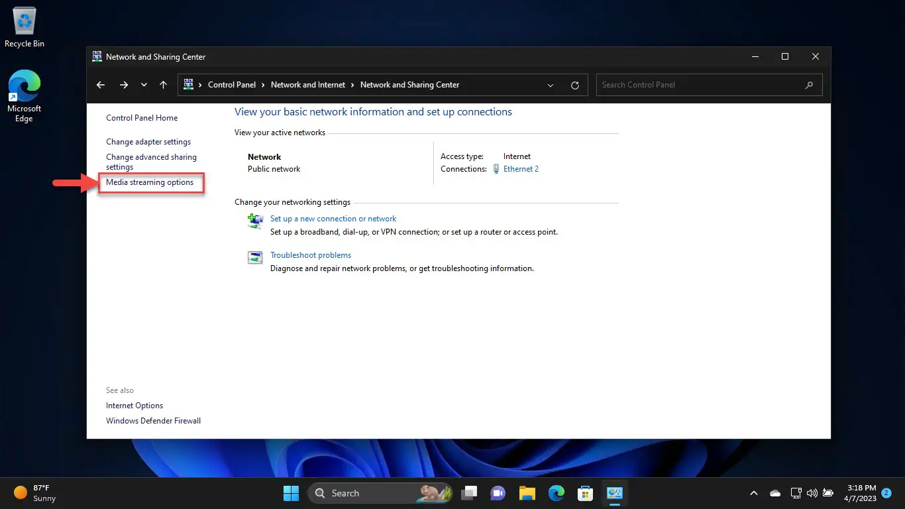The image size is (905, 509).
Task: Open File Explorer from taskbar
Action: point(527,493)
